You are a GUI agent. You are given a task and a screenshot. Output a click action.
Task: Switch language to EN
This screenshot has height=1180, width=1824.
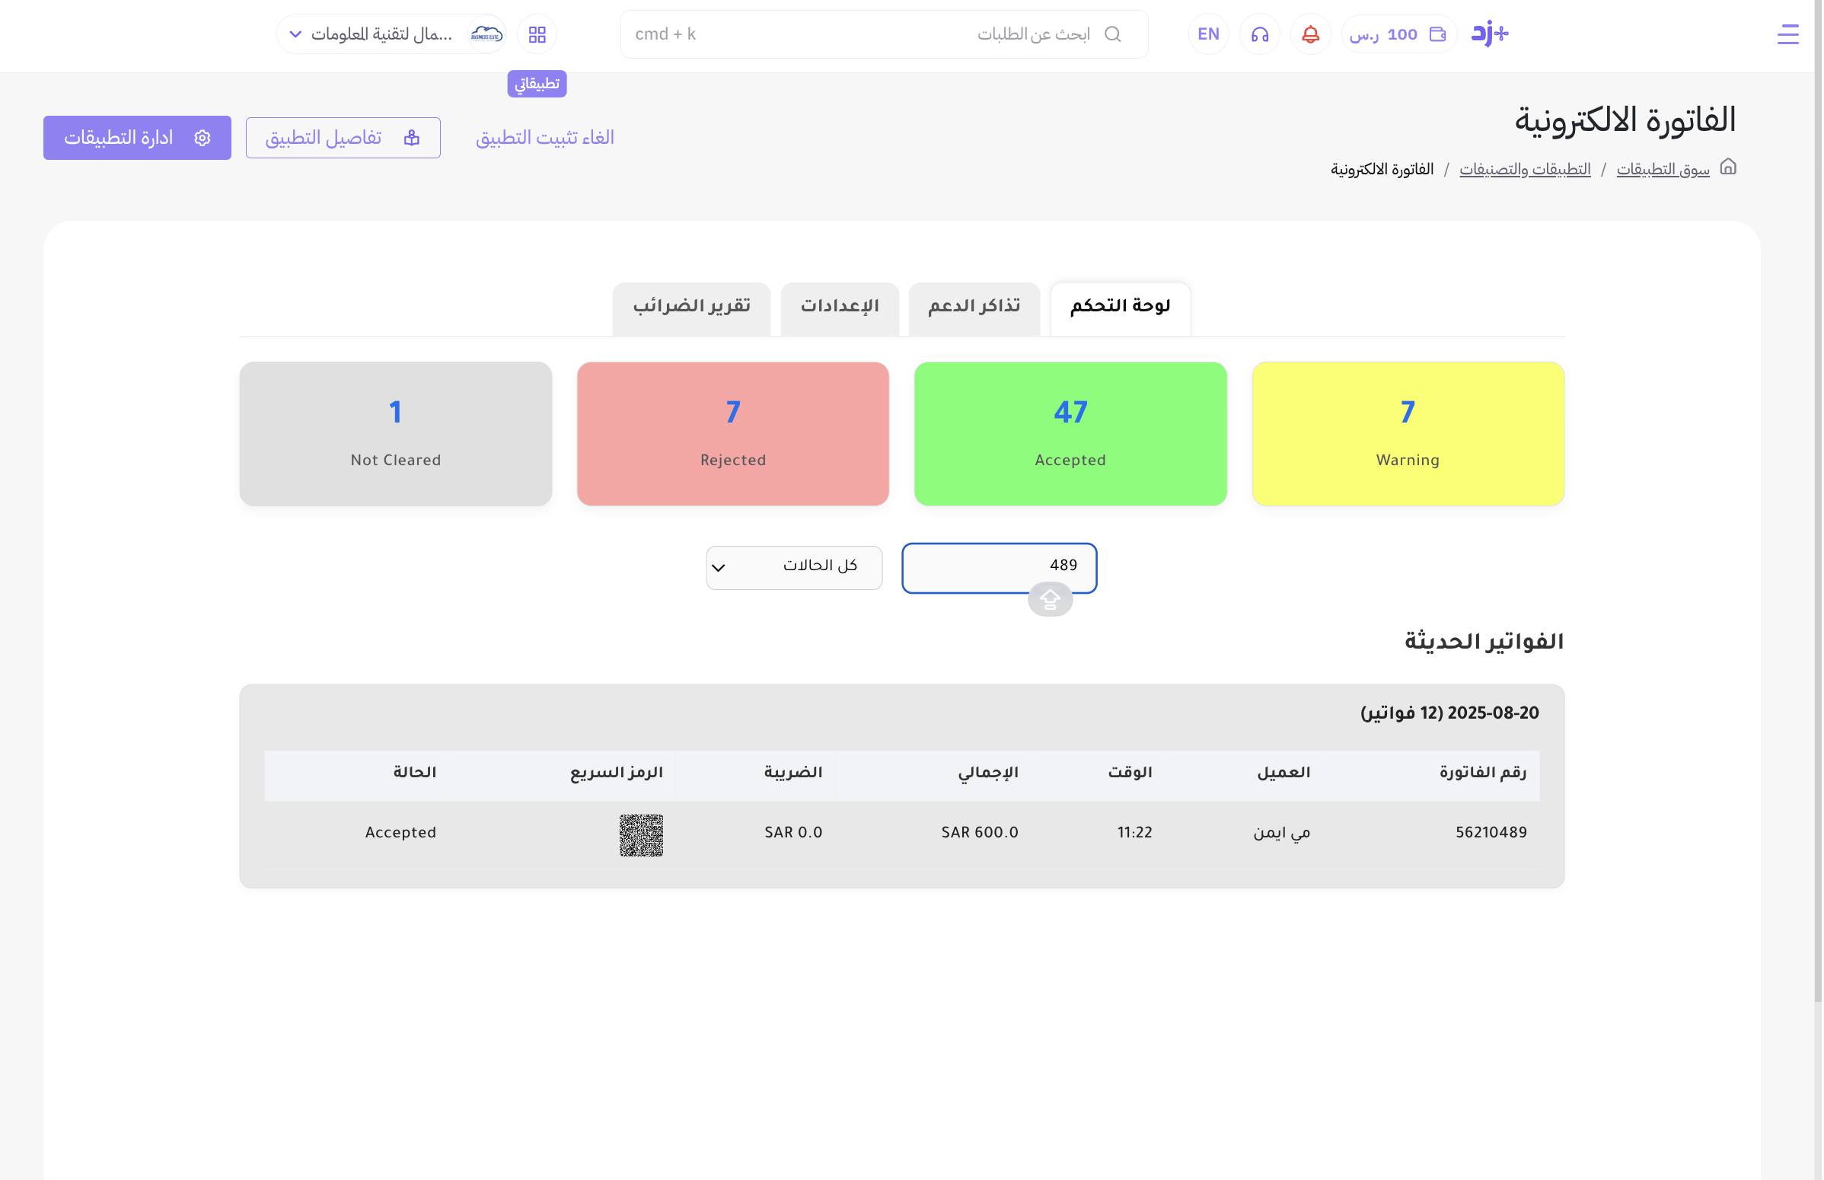click(1208, 33)
